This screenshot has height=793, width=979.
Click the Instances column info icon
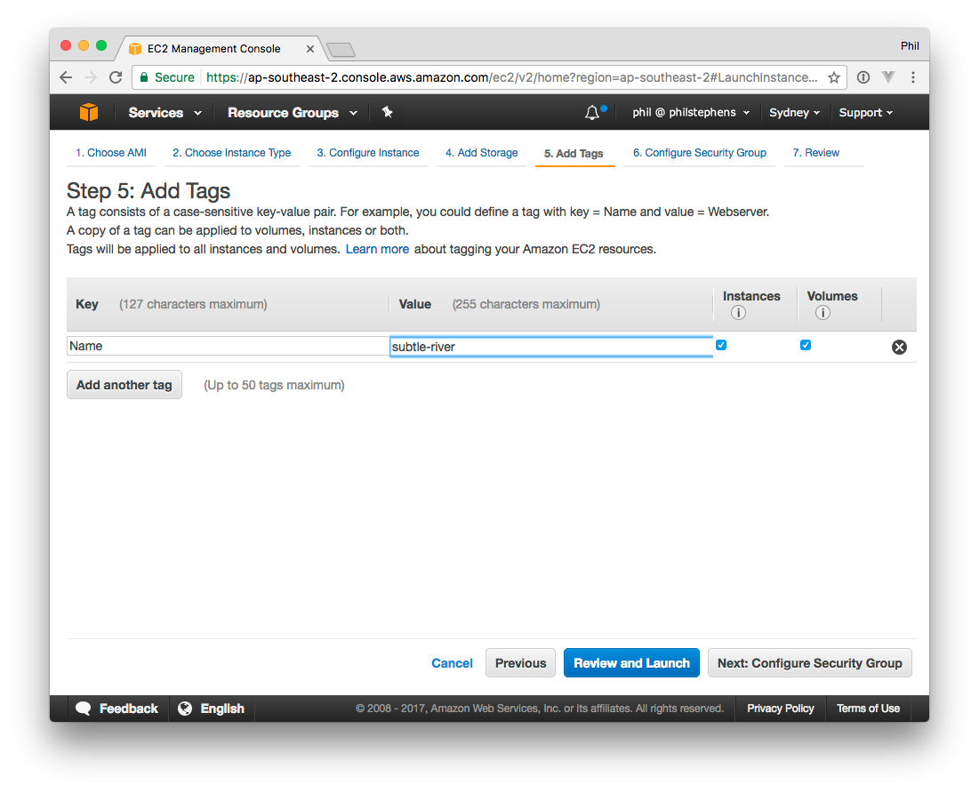[x=738, y=313]
